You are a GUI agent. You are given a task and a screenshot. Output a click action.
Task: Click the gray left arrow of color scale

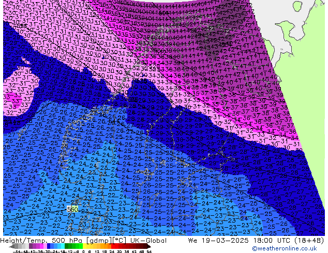[12, 247]
